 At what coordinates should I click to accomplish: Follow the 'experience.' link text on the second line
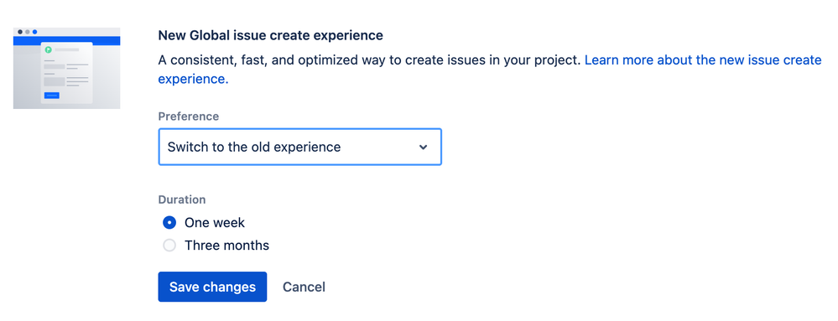194,79
